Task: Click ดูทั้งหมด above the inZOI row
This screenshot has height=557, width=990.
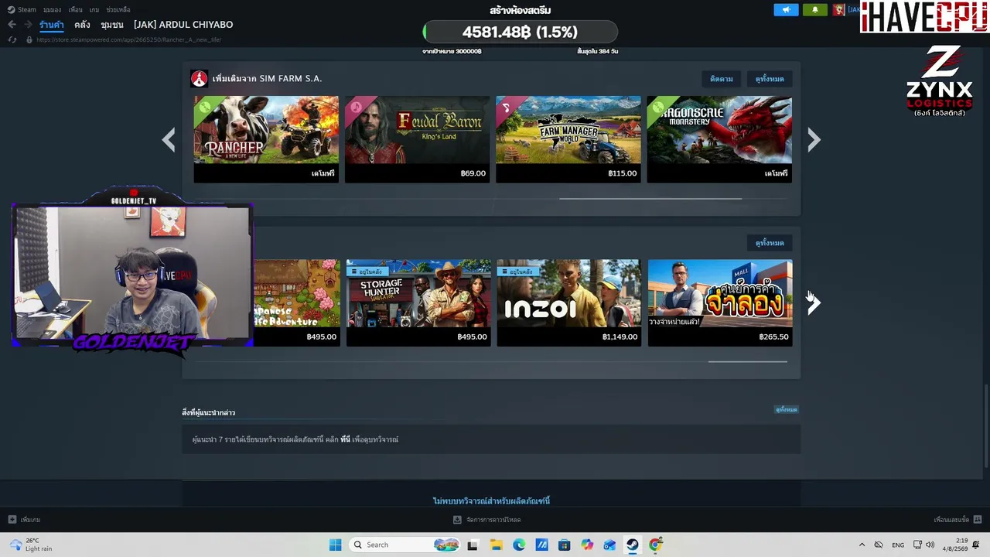Action: coord(770,243)
